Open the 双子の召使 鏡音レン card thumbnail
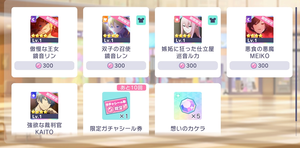Viewport: 300px width, 148px height. pos(116,30)
